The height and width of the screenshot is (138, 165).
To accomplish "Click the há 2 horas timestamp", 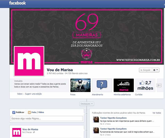I will [27, 132].
